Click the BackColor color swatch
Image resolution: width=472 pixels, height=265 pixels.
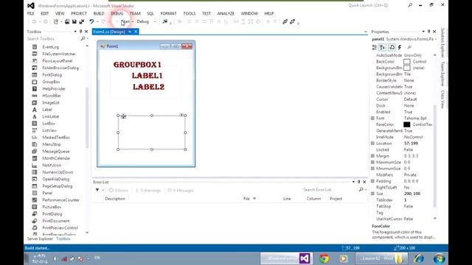406,62
